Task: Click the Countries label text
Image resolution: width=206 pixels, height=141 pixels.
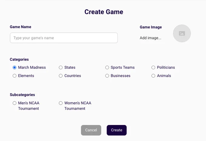Action: coord(73,76)
